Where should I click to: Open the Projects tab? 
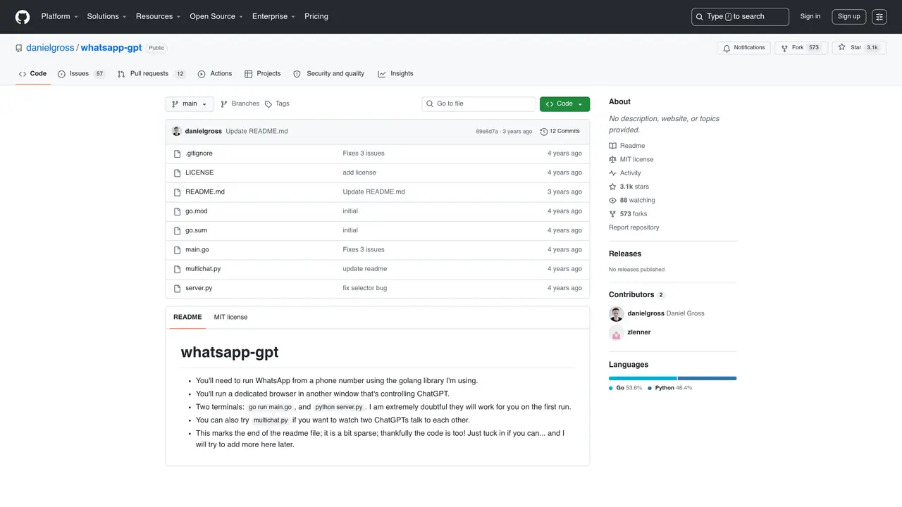[263, 74]
